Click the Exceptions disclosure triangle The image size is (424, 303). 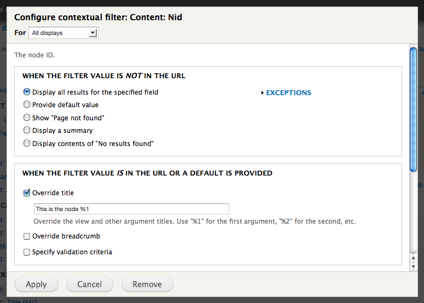tap(263, 93)
